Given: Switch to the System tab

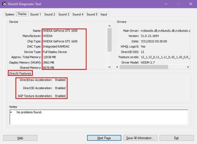Looking at the screenshot, I should (9, 14).
